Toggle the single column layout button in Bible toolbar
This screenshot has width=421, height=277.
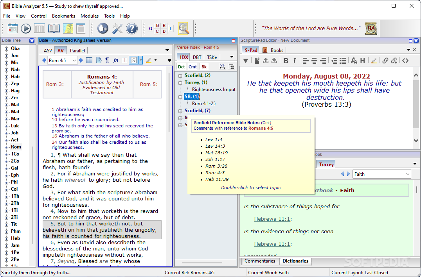coord(90,60)
